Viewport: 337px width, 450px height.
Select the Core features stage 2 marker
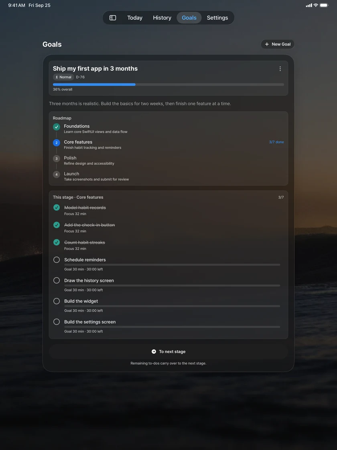coord(57,143)
